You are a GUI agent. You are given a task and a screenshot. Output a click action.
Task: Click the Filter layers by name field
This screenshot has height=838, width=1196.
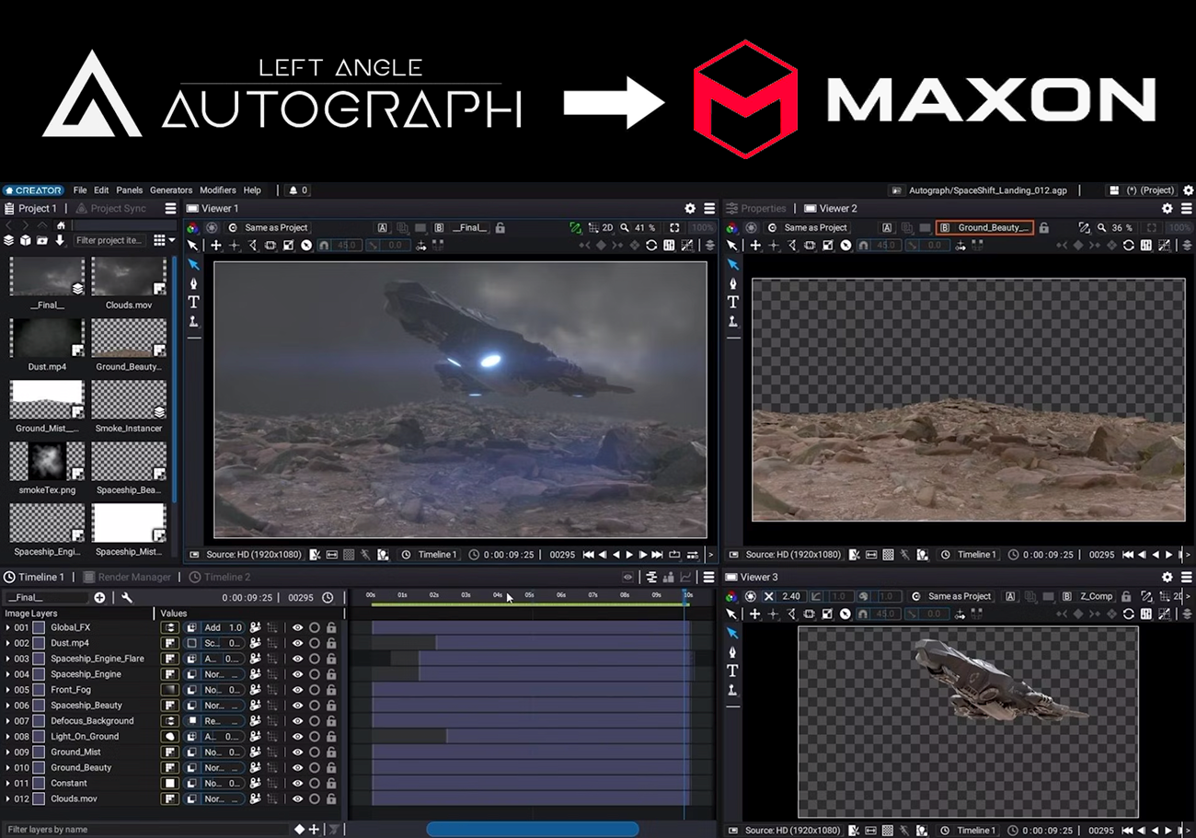click(x=145, y=830)
